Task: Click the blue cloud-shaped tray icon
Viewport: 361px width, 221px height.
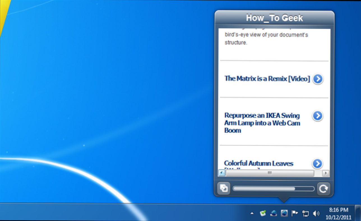Action: (x=274, y=213)
